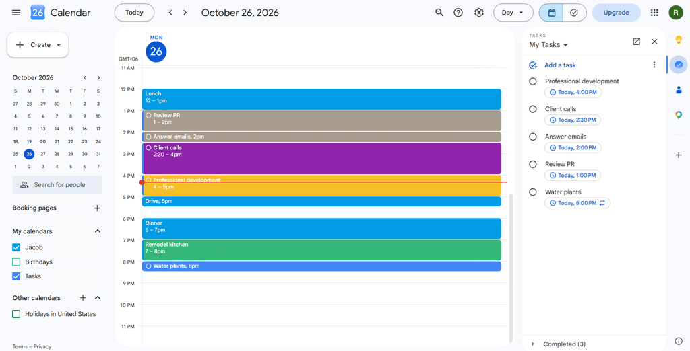Click the info icon at the bottom right
Screen dimensions: 690x351
679,341
